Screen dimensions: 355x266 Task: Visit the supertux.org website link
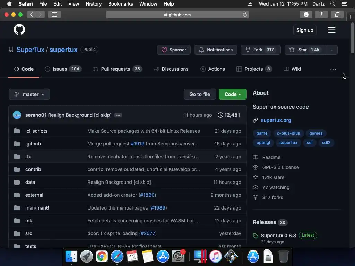click(x=276, y=120)
